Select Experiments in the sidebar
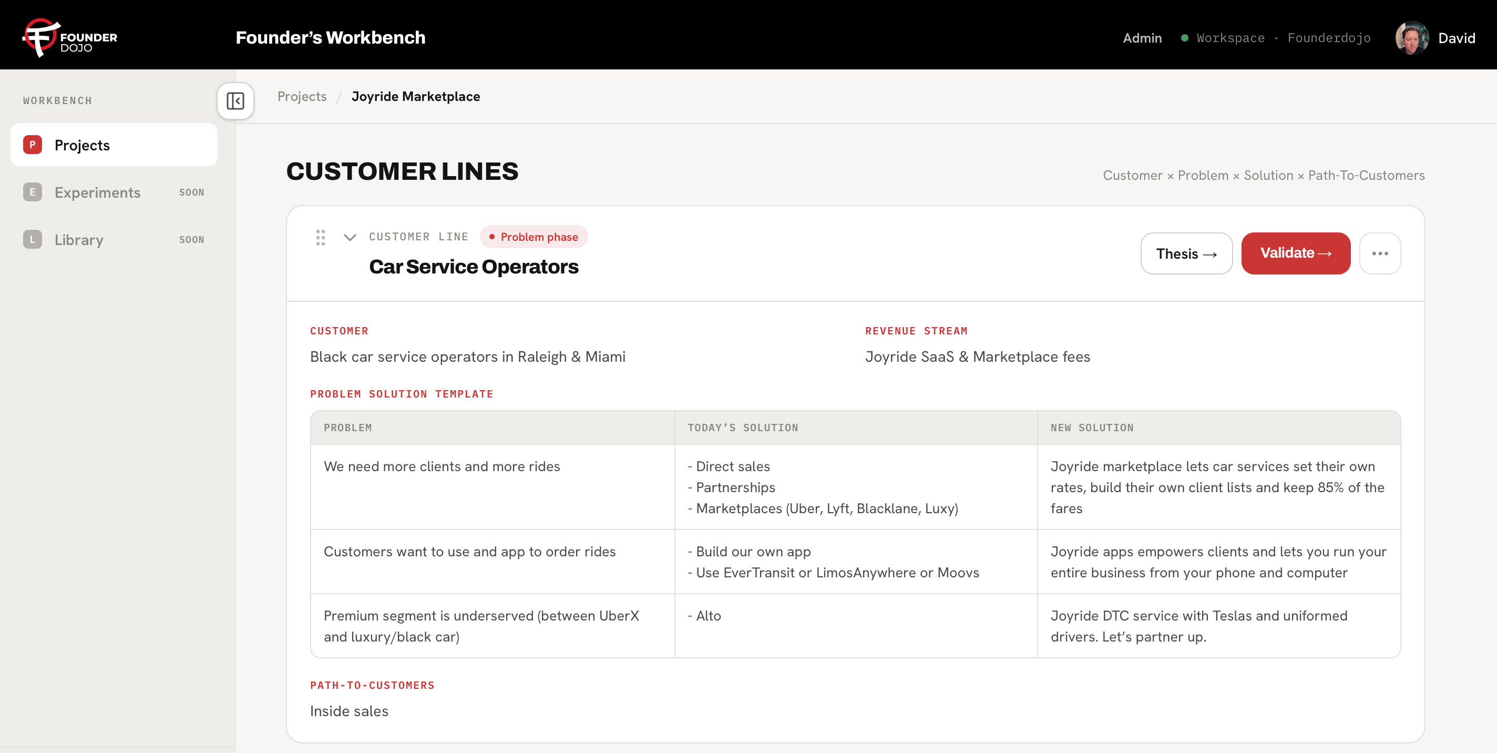1497x753 pixels. point(114,192)
